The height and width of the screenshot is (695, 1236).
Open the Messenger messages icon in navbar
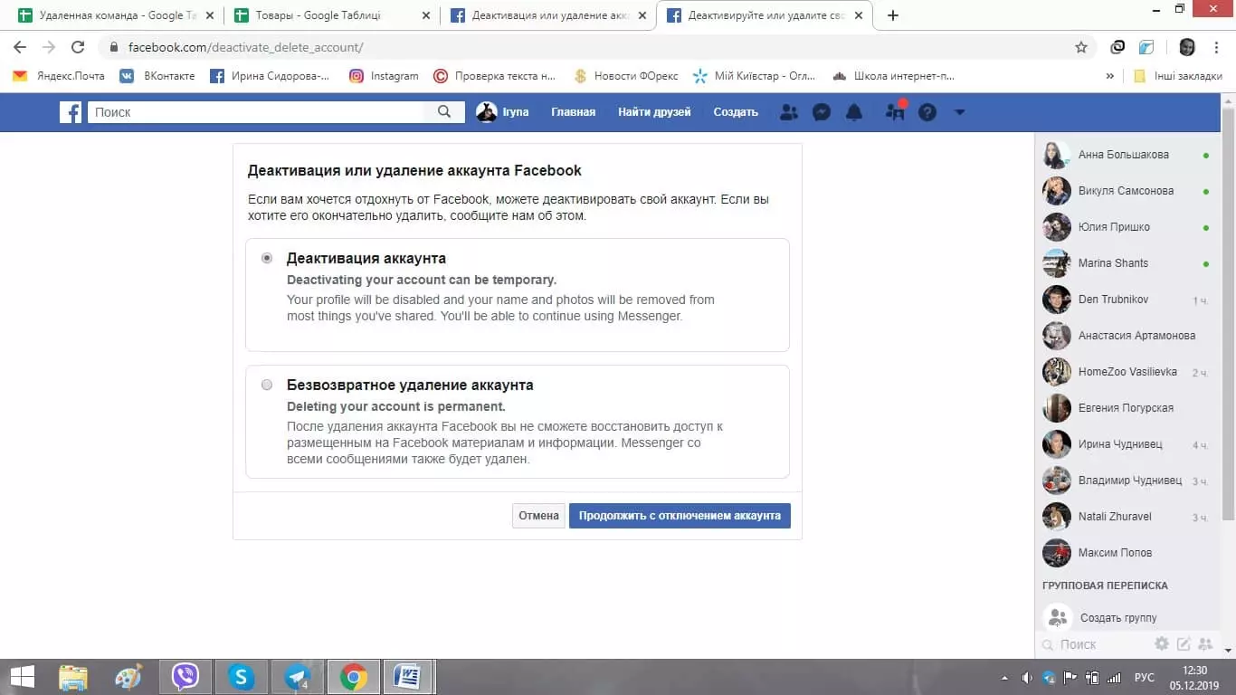click(x=821, y=111)
